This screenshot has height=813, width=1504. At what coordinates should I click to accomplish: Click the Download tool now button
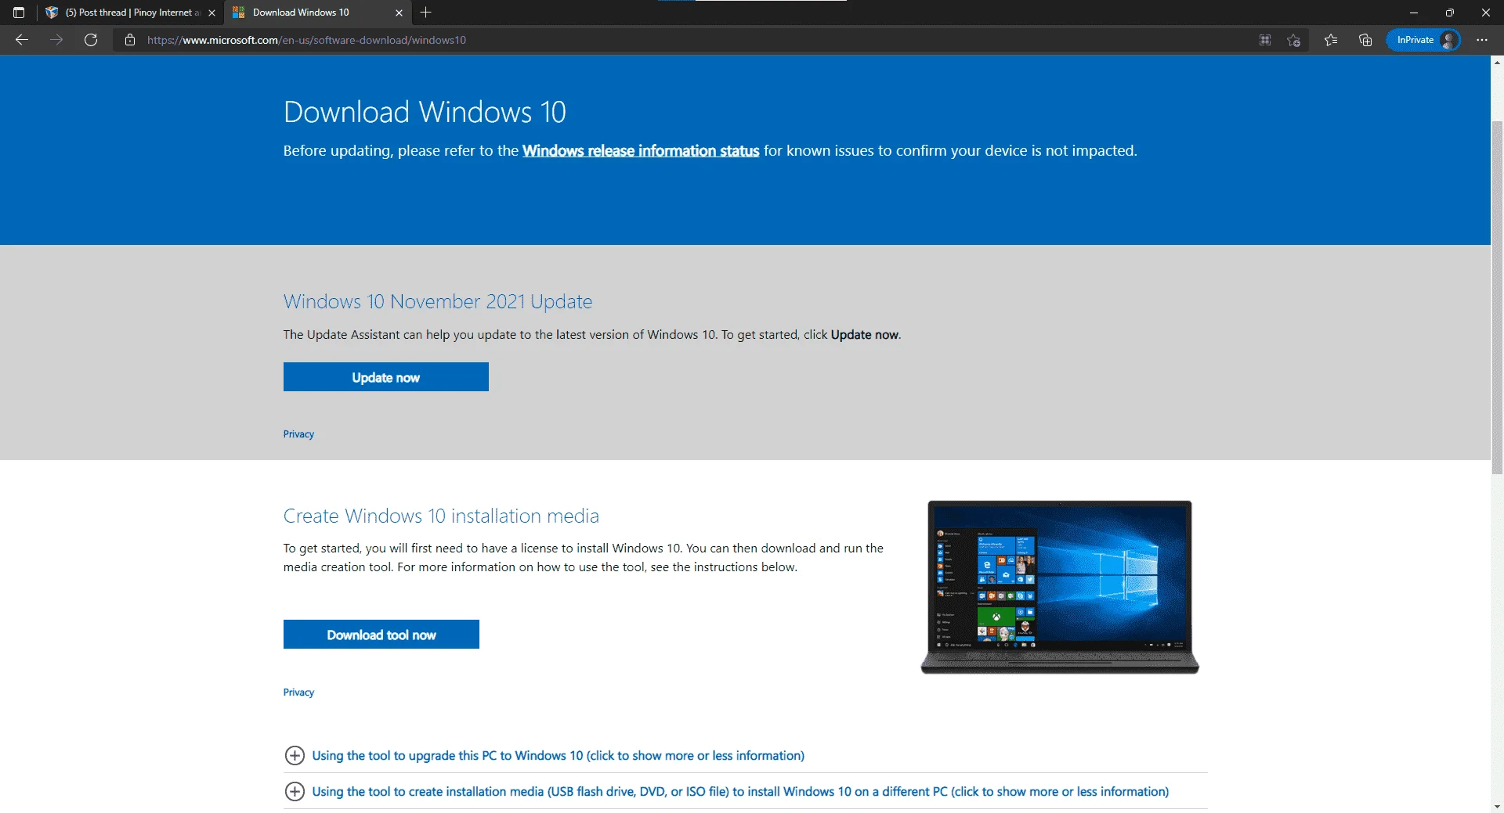pos(381,635)
